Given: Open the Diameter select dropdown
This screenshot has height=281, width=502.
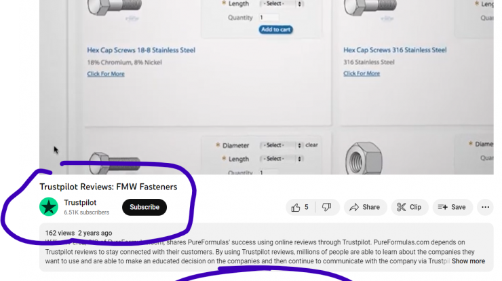Looking at the screenshot, I should pos(281,145).
